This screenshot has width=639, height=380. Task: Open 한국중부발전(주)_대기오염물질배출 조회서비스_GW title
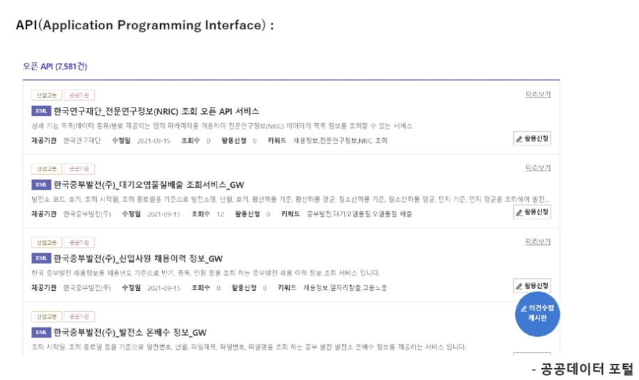pyautogui.click(x=149, y=185)
